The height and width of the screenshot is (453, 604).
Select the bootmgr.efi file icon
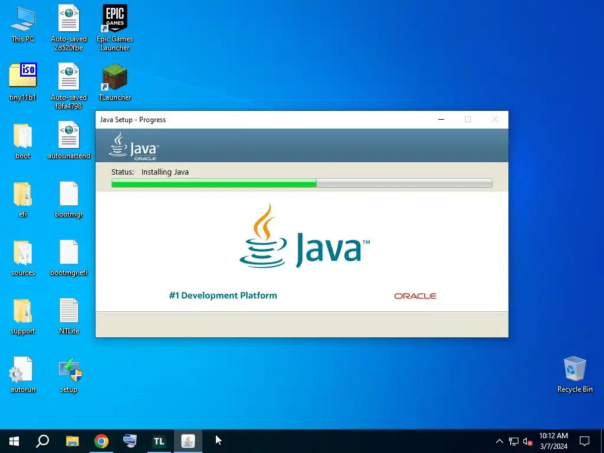pos(69,258)
